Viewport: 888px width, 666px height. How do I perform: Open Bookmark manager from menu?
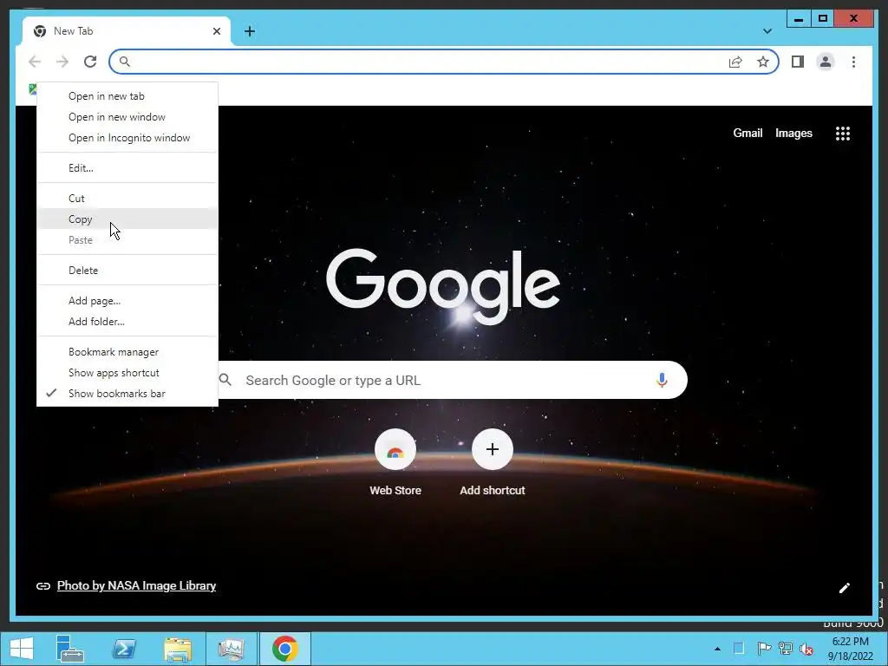[127, 352]
